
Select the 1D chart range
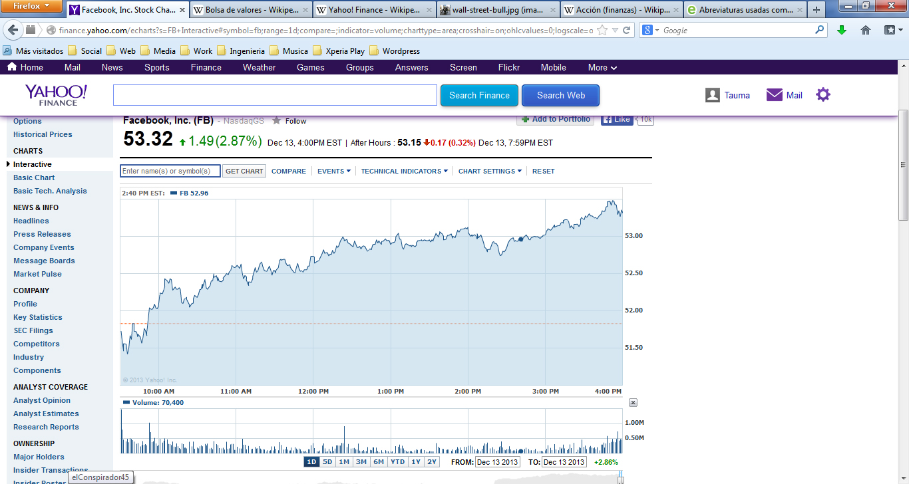click(x=311, y=462)
